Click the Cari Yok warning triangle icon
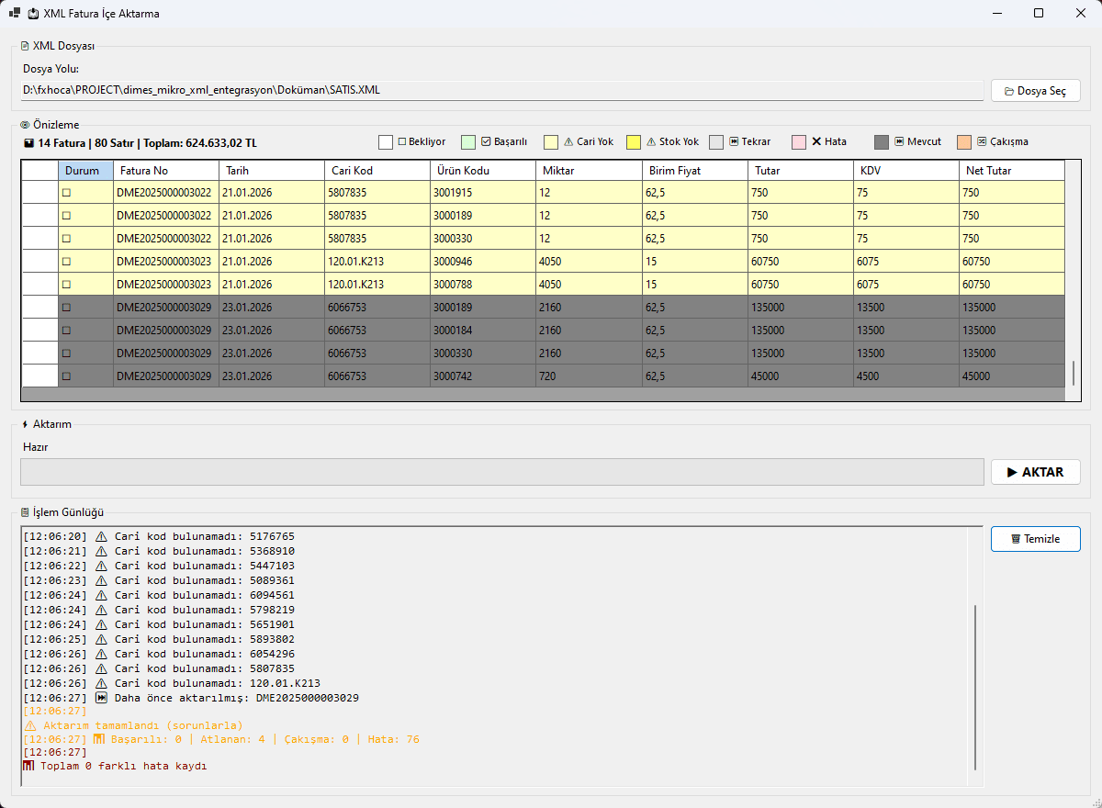The image size is (1102, 808). [x=568, y=142]
